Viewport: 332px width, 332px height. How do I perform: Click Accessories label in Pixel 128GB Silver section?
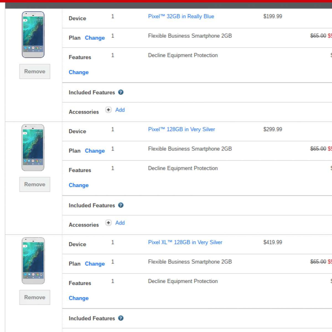[84, 225]
